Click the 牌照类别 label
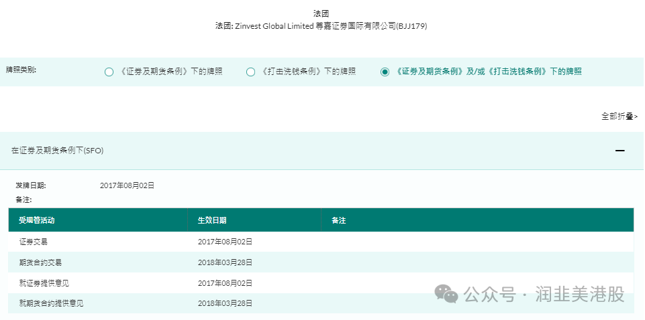This screenshot has width=645, height=320. point(21,70)
